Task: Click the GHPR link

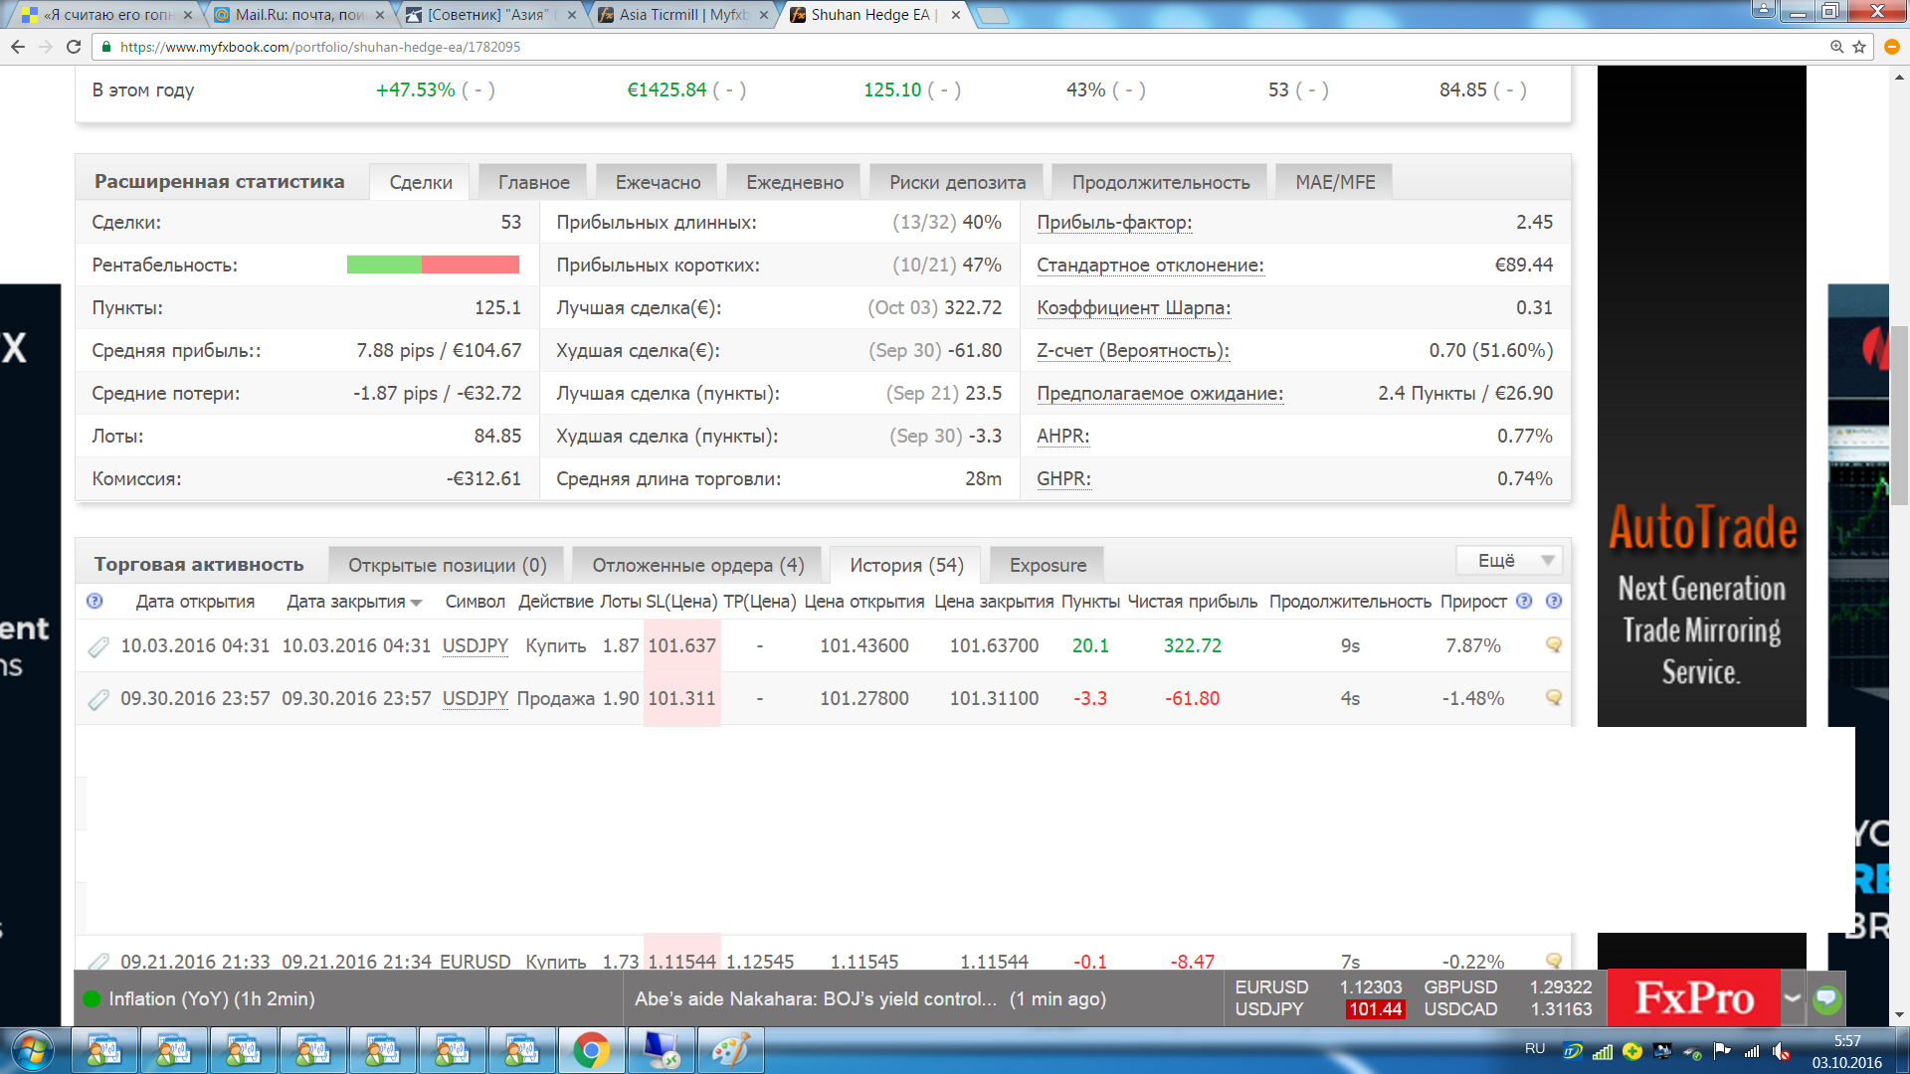Action: pyautogui.click(x=1063, y=479)
